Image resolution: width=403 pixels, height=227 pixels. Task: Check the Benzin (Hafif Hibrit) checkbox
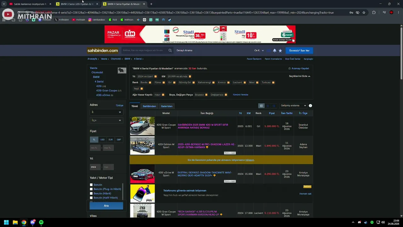[91, 198]
